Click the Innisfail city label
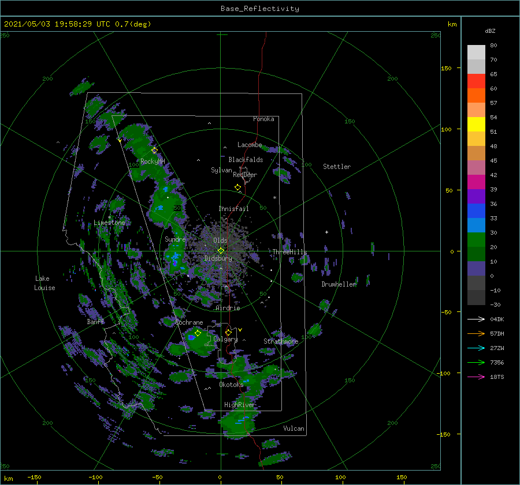The height and width of the screenshot is (485, 520). tap(233, 209)
